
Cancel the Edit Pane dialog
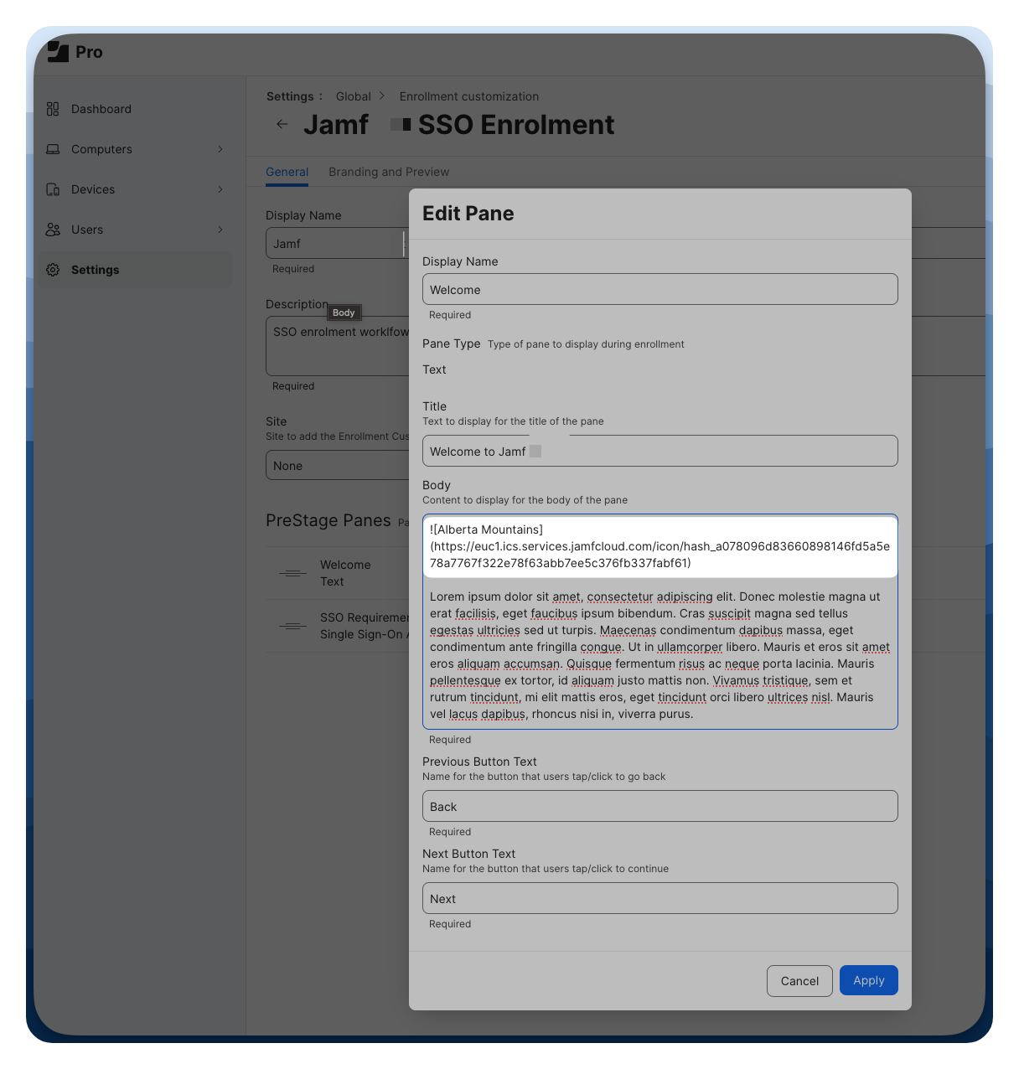(x=799, y=981)
